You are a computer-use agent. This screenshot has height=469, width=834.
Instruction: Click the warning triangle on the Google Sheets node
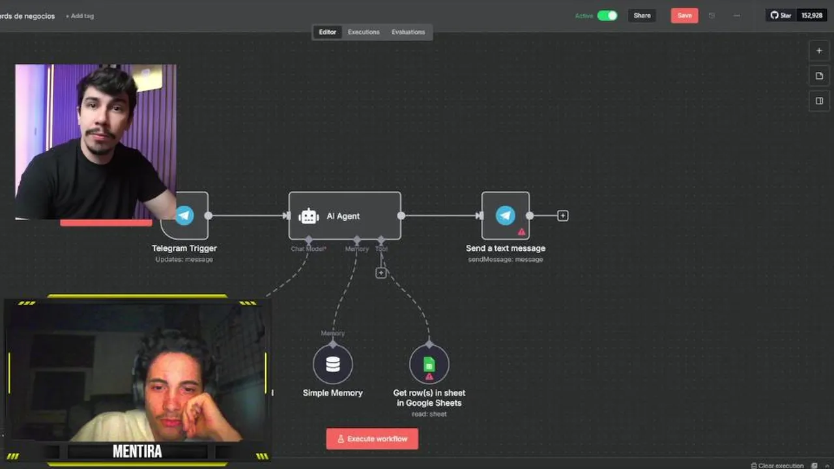(x=429, y=377)
